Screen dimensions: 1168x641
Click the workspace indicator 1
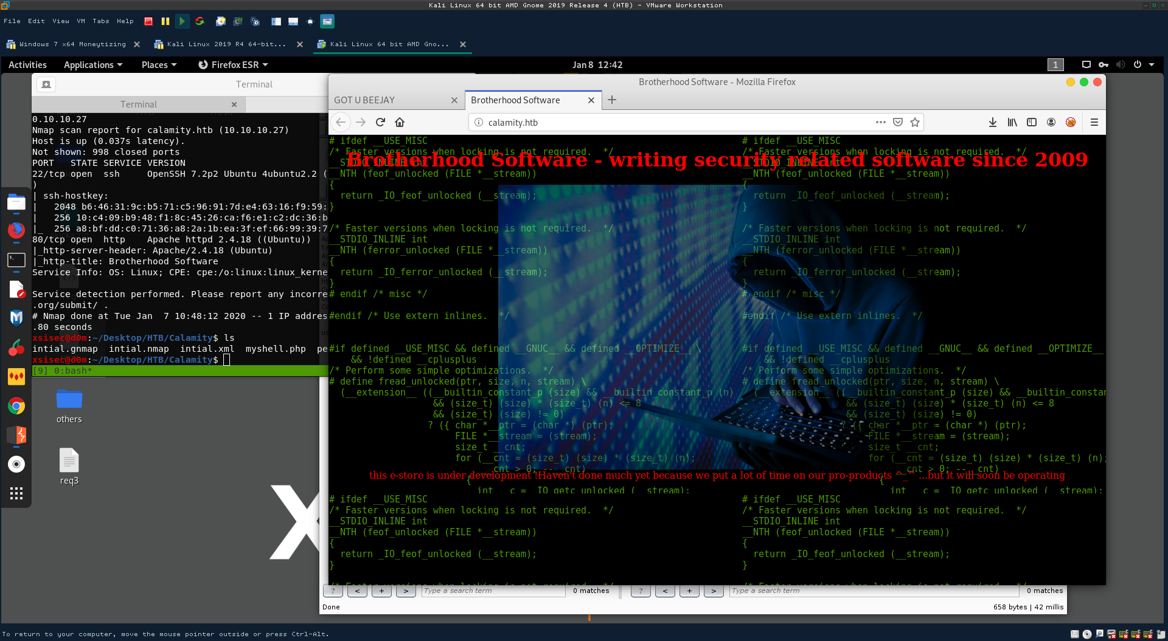click(1055, 64)
